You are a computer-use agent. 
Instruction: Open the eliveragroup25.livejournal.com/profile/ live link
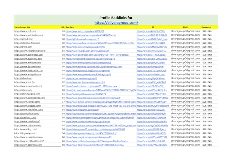pyautogui.click(x=88, y=70)
